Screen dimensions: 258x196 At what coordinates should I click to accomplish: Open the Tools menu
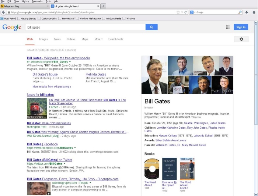click(48, 1)
